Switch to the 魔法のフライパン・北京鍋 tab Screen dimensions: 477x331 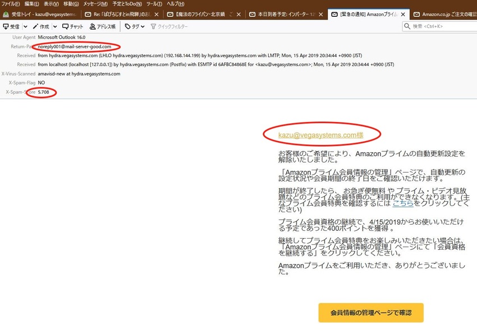pyautogui.click(x=204, y=14)
